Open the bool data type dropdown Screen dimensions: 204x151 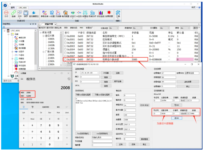click(x=185, y=100)
